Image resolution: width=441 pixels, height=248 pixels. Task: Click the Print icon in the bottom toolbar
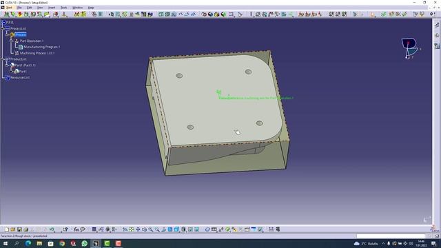click(x=26, y=229)
